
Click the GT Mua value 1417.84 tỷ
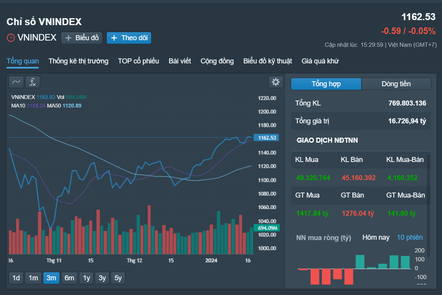(312, 213)
